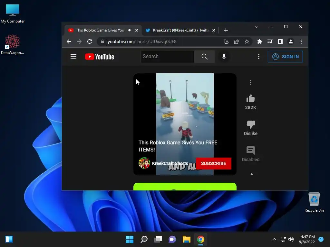Dislike the short with the thumbs-down icon
The image size is (330, 247).
pyautogui.click(x=250, y=124)
